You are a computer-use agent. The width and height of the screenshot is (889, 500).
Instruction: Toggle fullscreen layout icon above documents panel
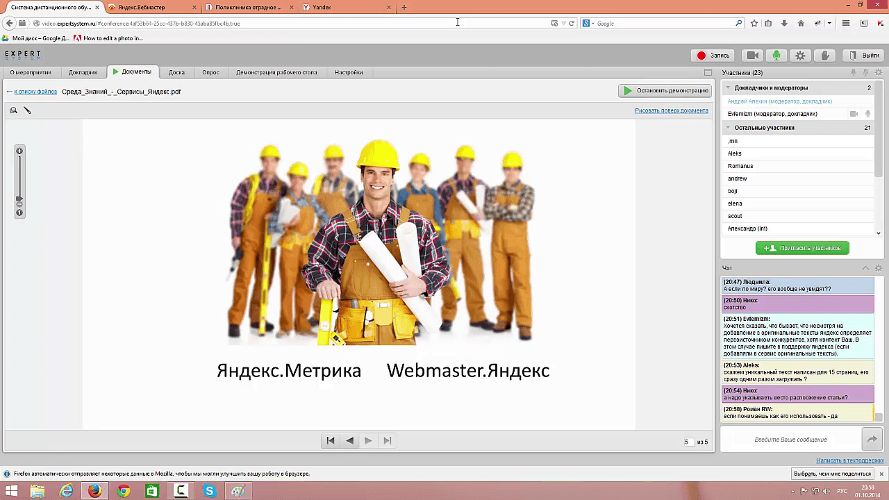pyautogui.click(x=708, y=72)
